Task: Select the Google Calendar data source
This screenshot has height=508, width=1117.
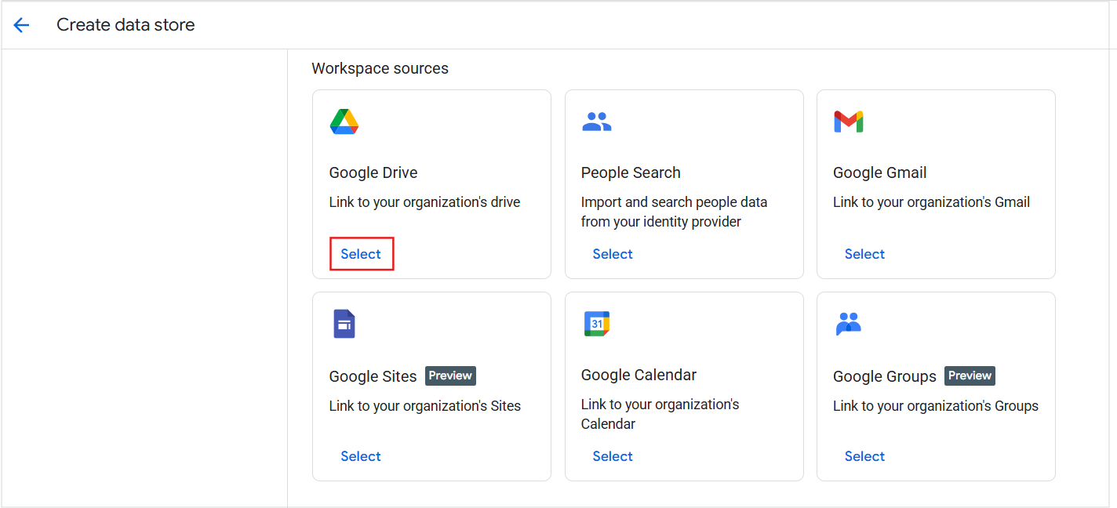Action: tap(613, 455)
